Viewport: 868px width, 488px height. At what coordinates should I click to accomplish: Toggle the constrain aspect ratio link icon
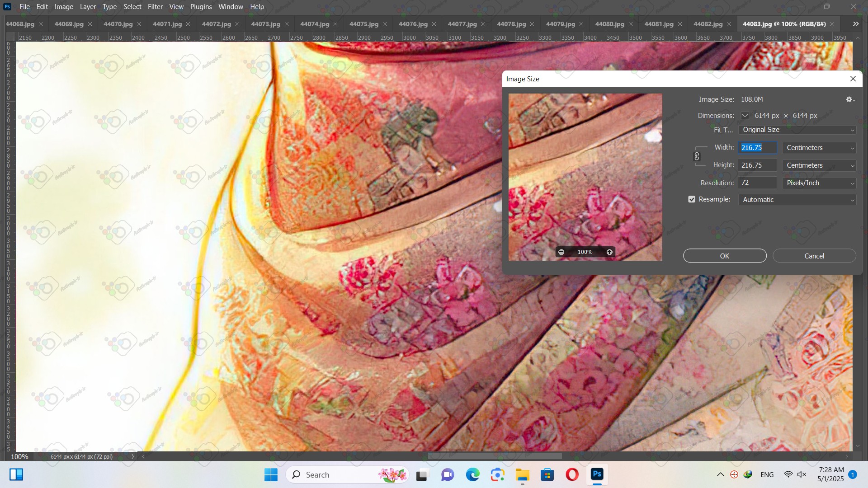[x=697, y=156]
